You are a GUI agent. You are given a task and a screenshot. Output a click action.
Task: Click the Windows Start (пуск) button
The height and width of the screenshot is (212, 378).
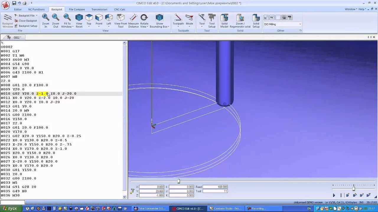(x=11, y=208)
